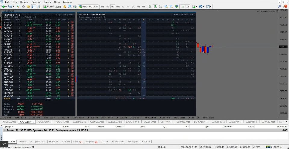Zoom in on the chart with magnifier
This screenshot has height=149, width=289.
click(x=166, y=6)
